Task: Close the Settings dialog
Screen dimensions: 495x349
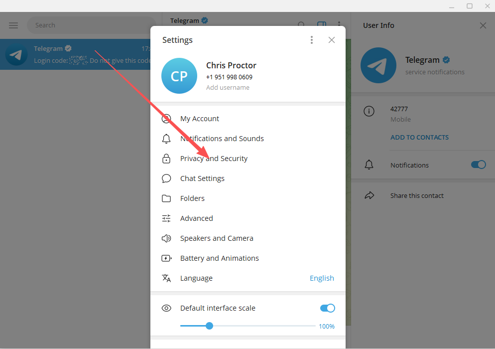Action: 332,40
